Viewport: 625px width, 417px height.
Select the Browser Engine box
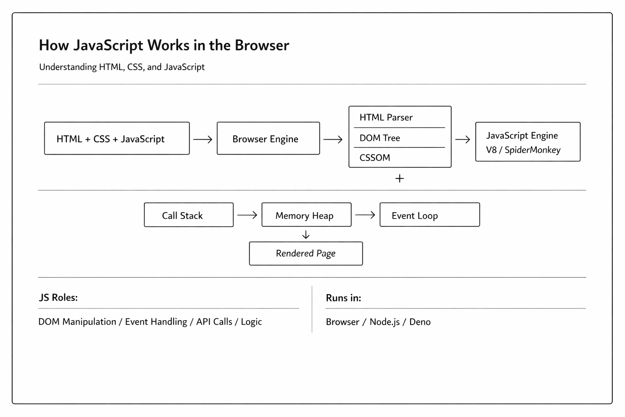(268, 138)
